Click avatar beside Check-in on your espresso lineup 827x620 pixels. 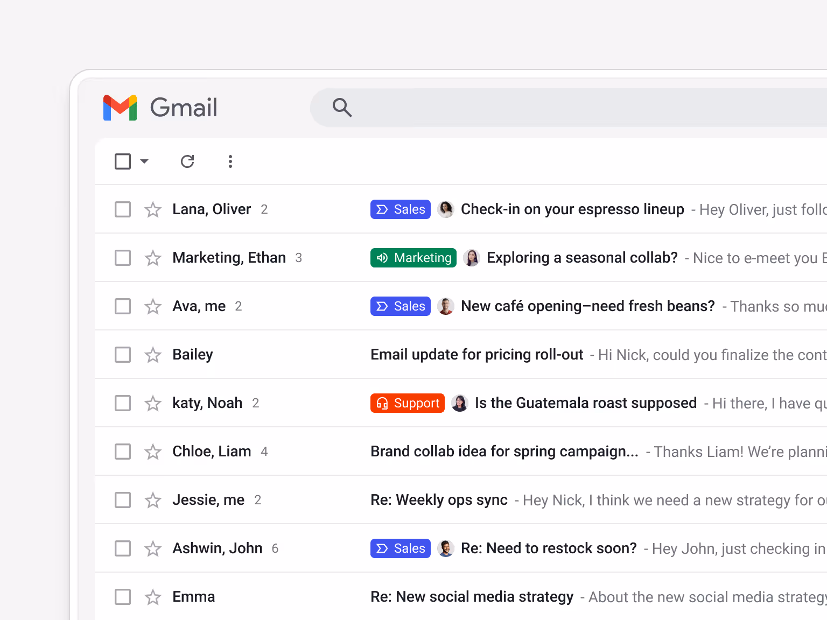click(446, 209)
